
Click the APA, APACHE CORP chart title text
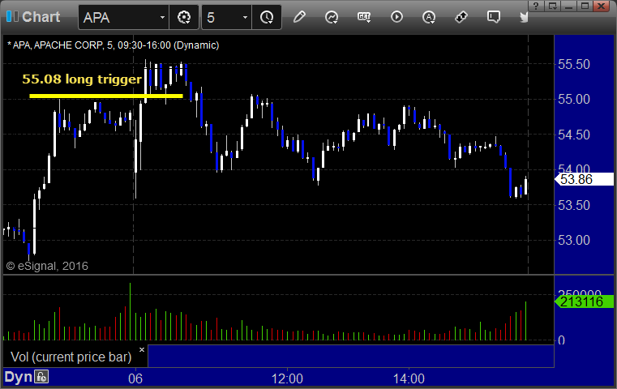point(113,45)
